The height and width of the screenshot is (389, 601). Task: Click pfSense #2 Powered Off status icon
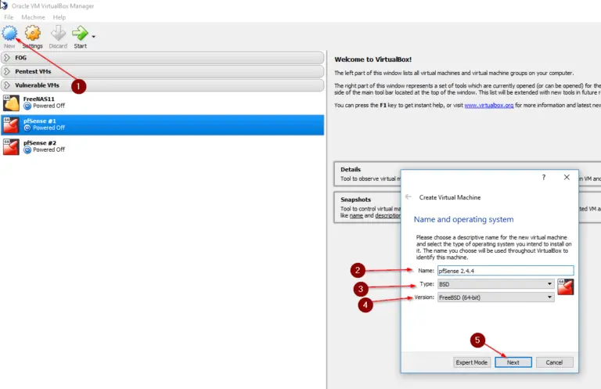click(27, 150)
